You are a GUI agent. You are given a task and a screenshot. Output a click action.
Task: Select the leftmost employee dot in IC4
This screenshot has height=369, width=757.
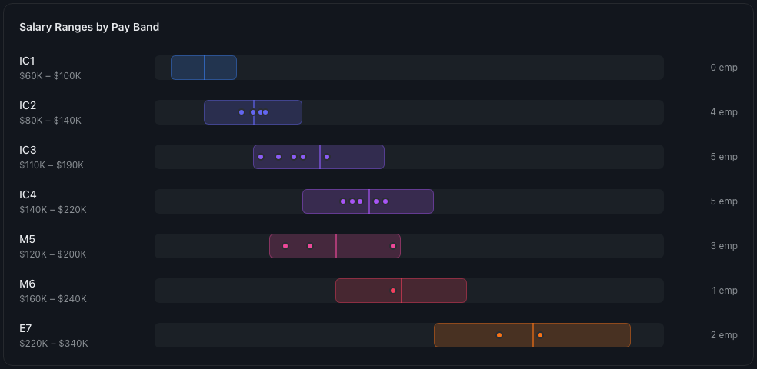point(343,201)
